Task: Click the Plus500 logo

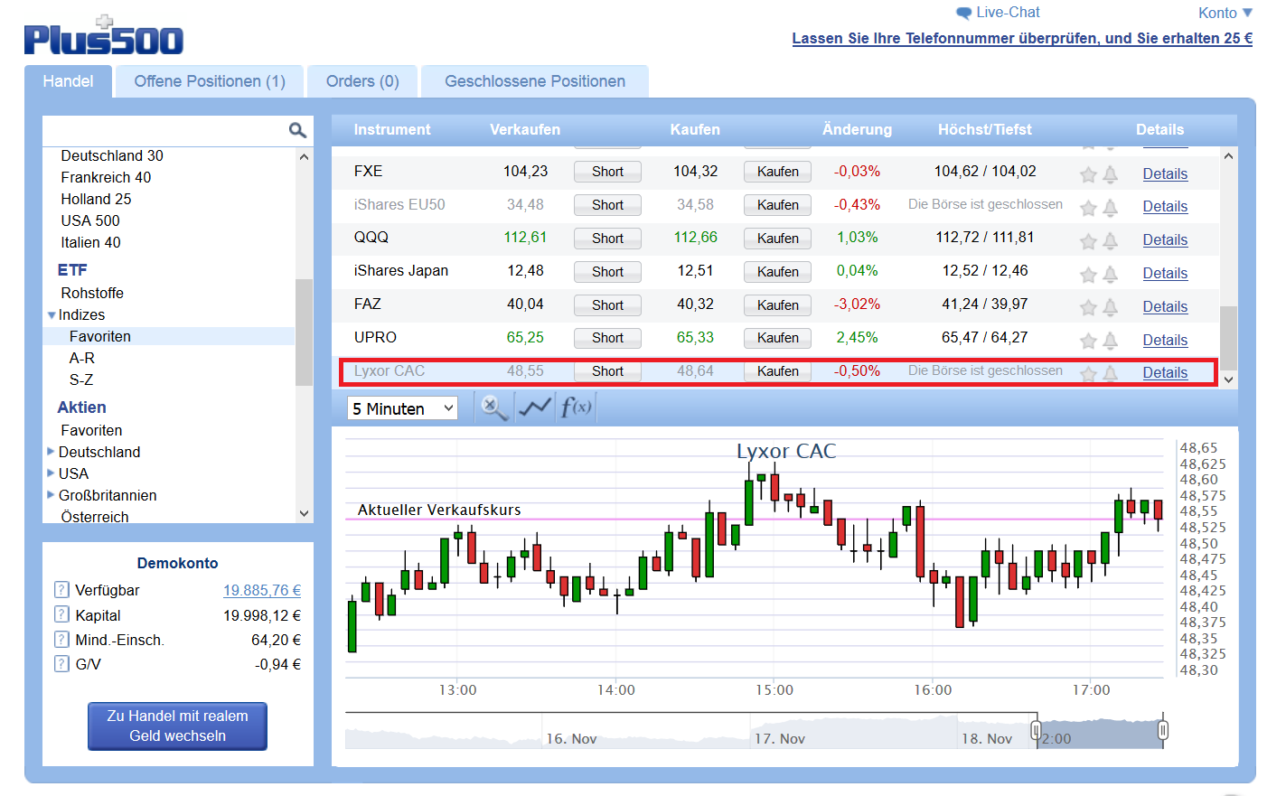Action: pos(104,36)
